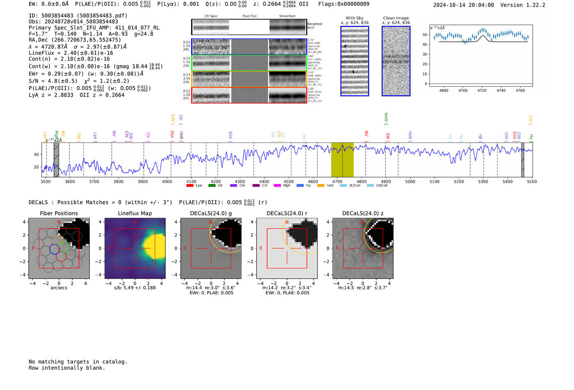Image resolution: width=574 pixels, height=390 pixels.
Task: Click the Weighted Sum spectrum strip
Action: pyautogui.click(x=249, y=27)
